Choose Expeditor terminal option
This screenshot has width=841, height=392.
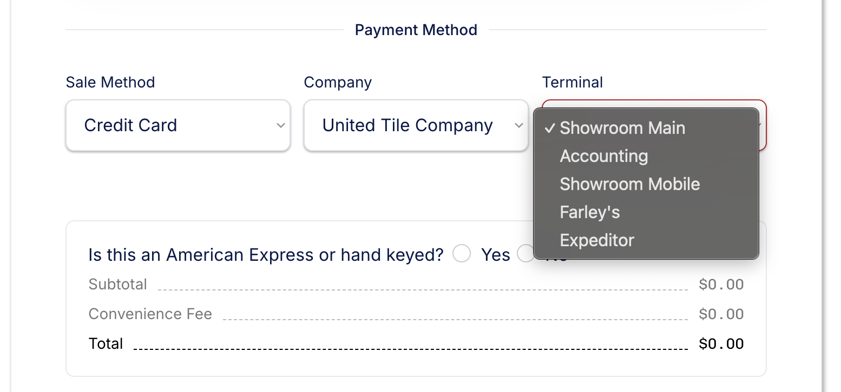coord(596,240)
